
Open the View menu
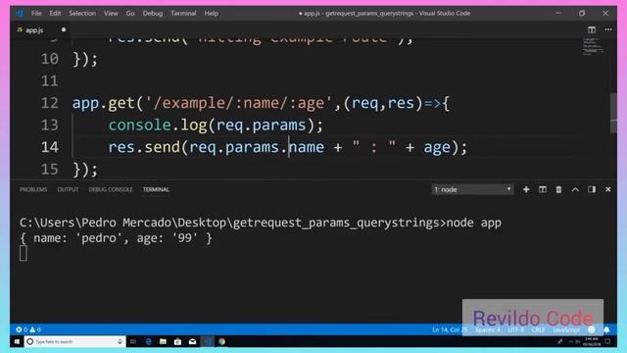pyautogui.click(x=111, y=13)
